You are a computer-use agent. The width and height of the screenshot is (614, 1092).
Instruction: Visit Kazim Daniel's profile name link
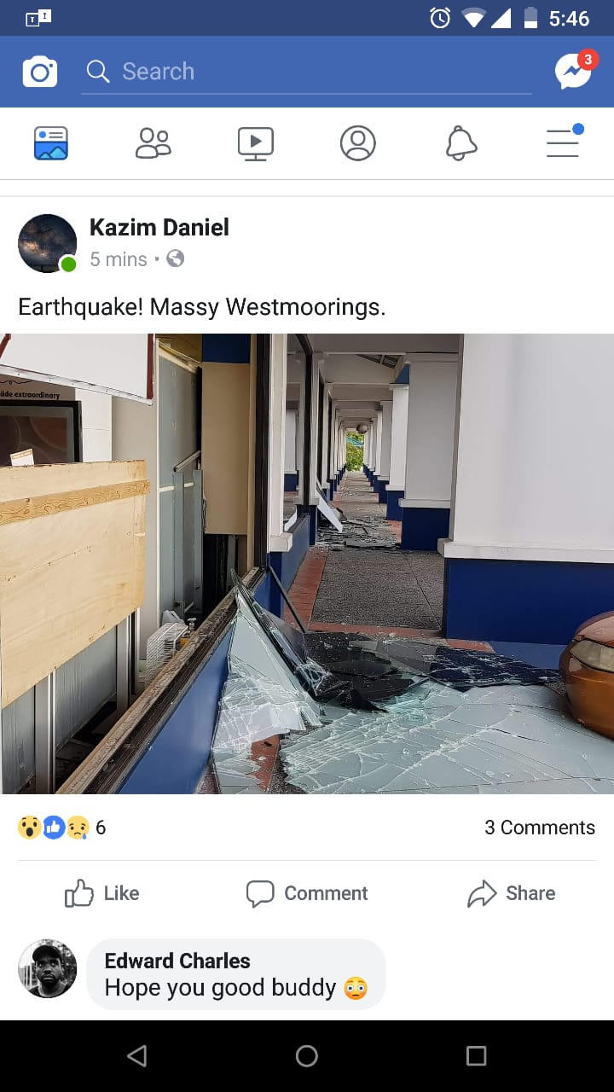[159, 228]
